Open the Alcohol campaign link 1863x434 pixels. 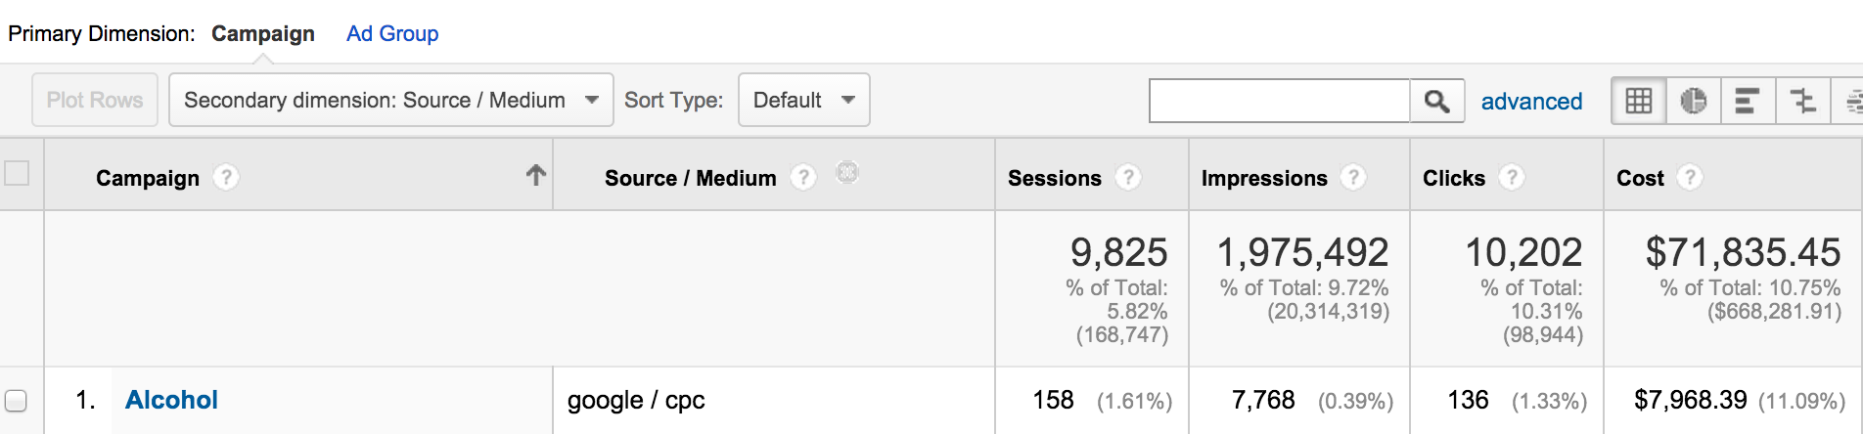tap(171, 400)
